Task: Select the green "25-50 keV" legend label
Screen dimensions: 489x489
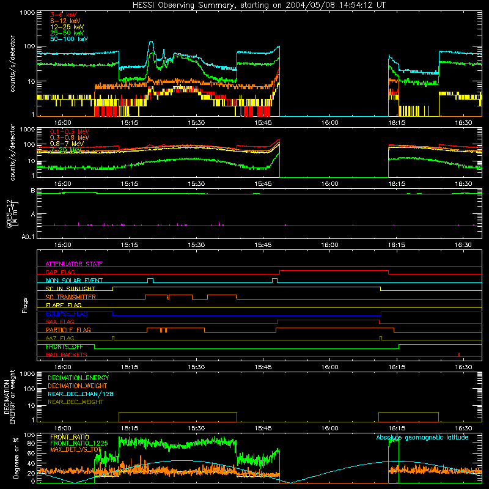Action: pyautogui.click(x=67, y=33)
